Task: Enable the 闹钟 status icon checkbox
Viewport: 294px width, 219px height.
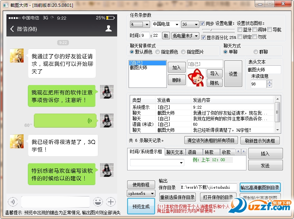Action: tap(254, 29)
